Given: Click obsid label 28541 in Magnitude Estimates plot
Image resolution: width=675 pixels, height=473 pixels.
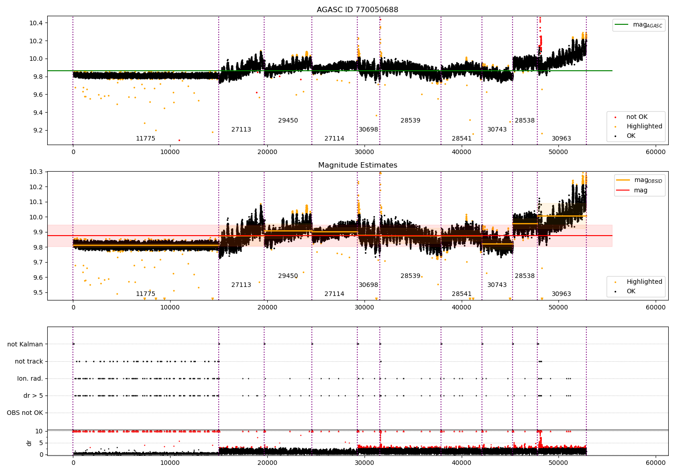Looking at the screenshot, I should tap(462, 294).
